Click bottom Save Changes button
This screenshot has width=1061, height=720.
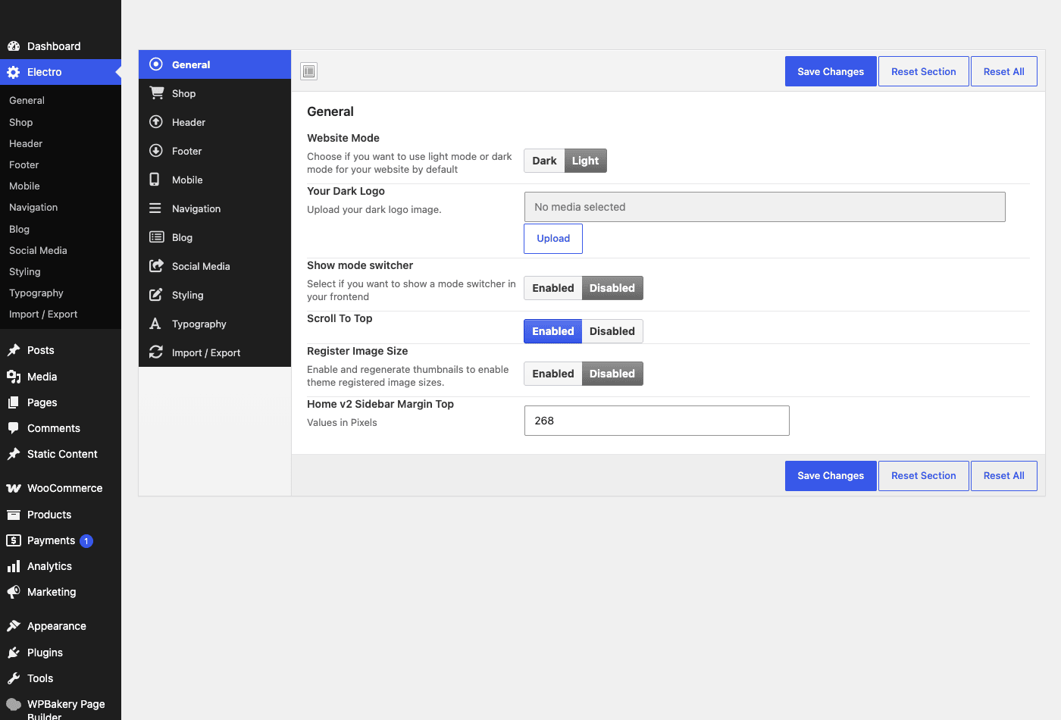pyautogui.click(x=831, y=475)
